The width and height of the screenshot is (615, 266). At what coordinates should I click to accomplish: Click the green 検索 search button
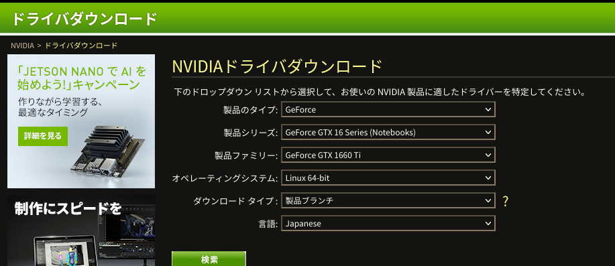click(x=209, y=259)
